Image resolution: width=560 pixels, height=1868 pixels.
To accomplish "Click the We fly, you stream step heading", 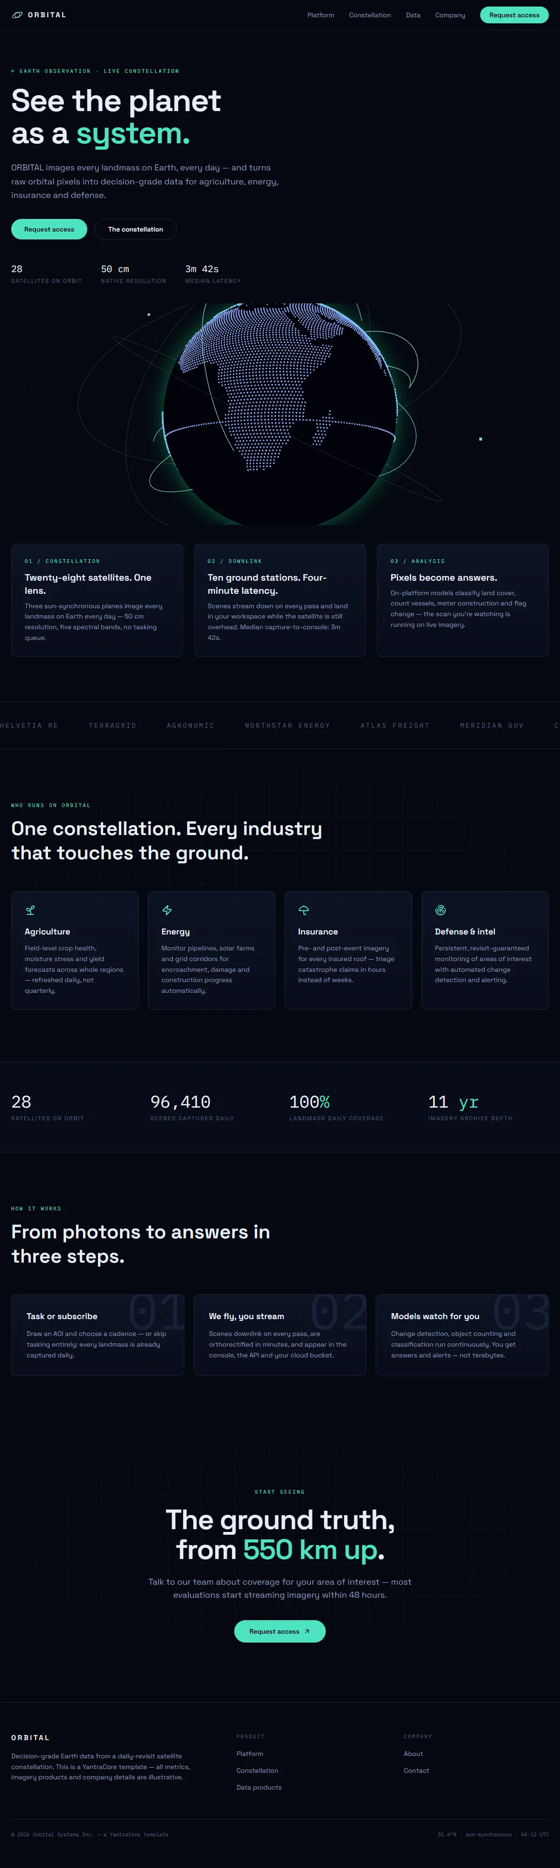I will 246,1316.
